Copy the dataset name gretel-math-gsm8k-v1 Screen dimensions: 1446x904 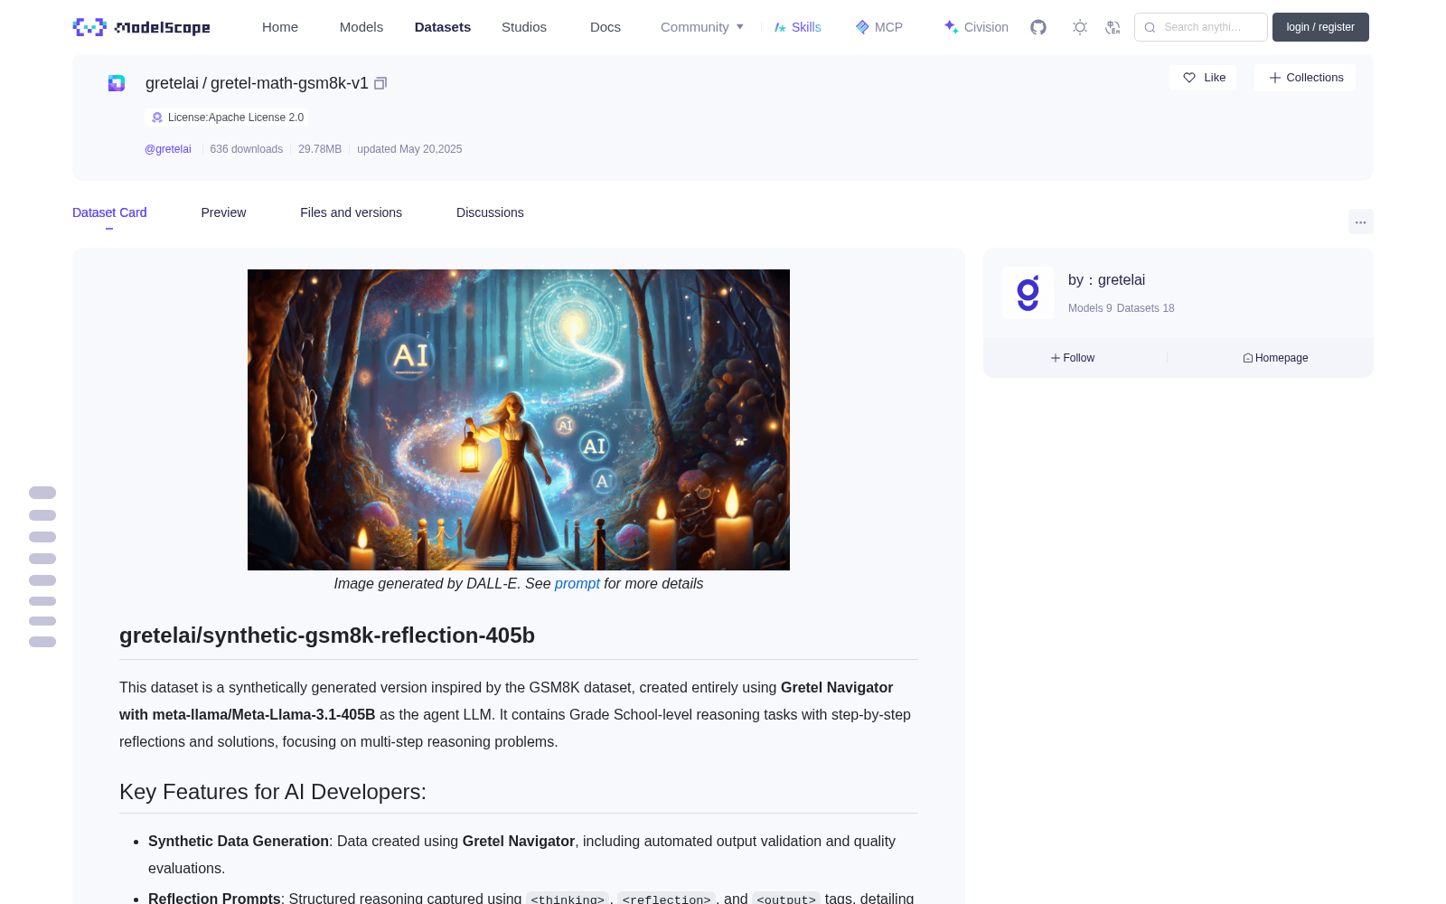(380, 83)
